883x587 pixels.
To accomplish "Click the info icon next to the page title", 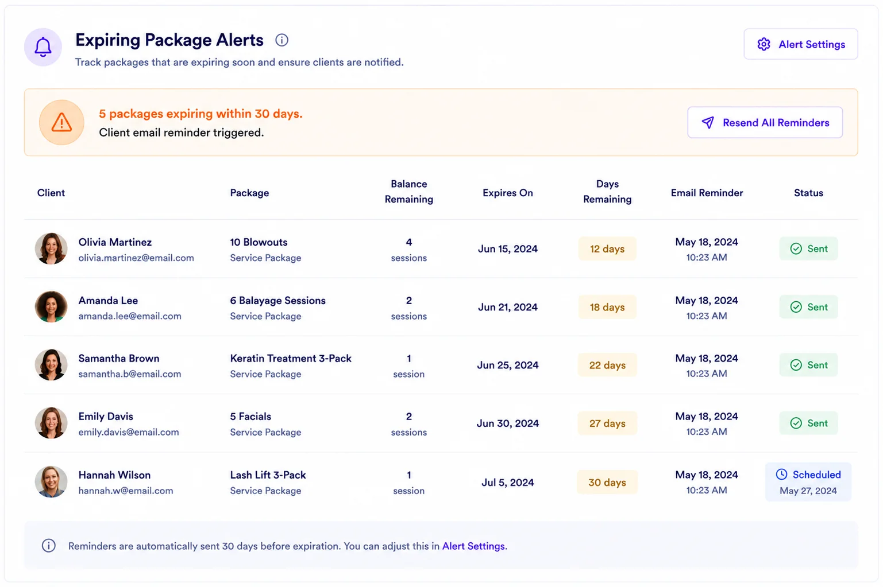I will coord(282,40).
